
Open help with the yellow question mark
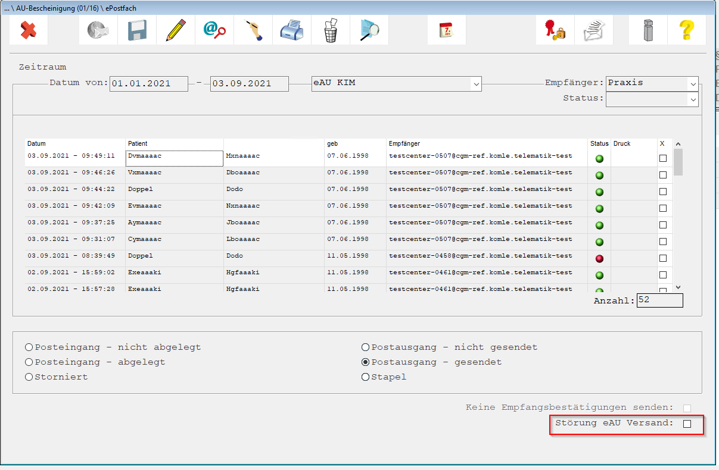(687, 30)
